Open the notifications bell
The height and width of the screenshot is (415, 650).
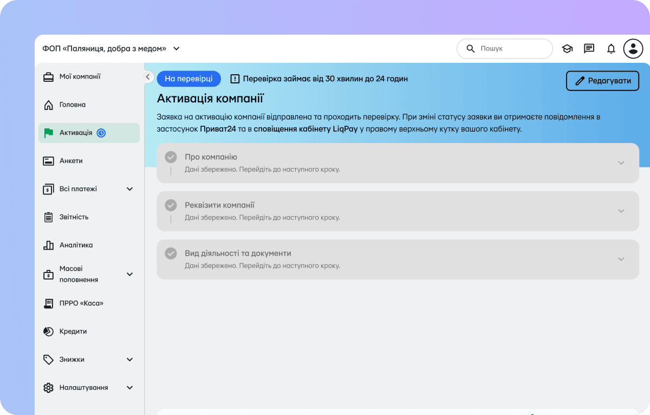coord(611,49)
